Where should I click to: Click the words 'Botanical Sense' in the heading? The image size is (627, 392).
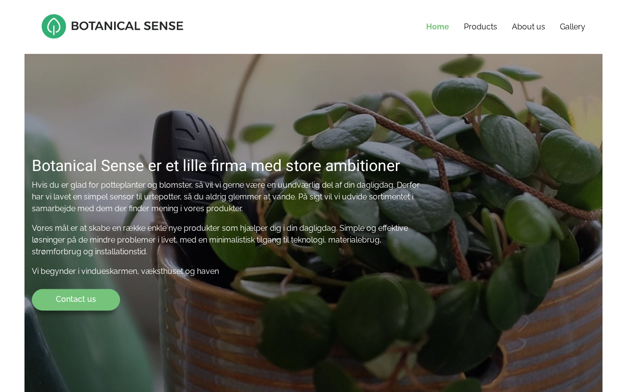click(x=88, y=166)
